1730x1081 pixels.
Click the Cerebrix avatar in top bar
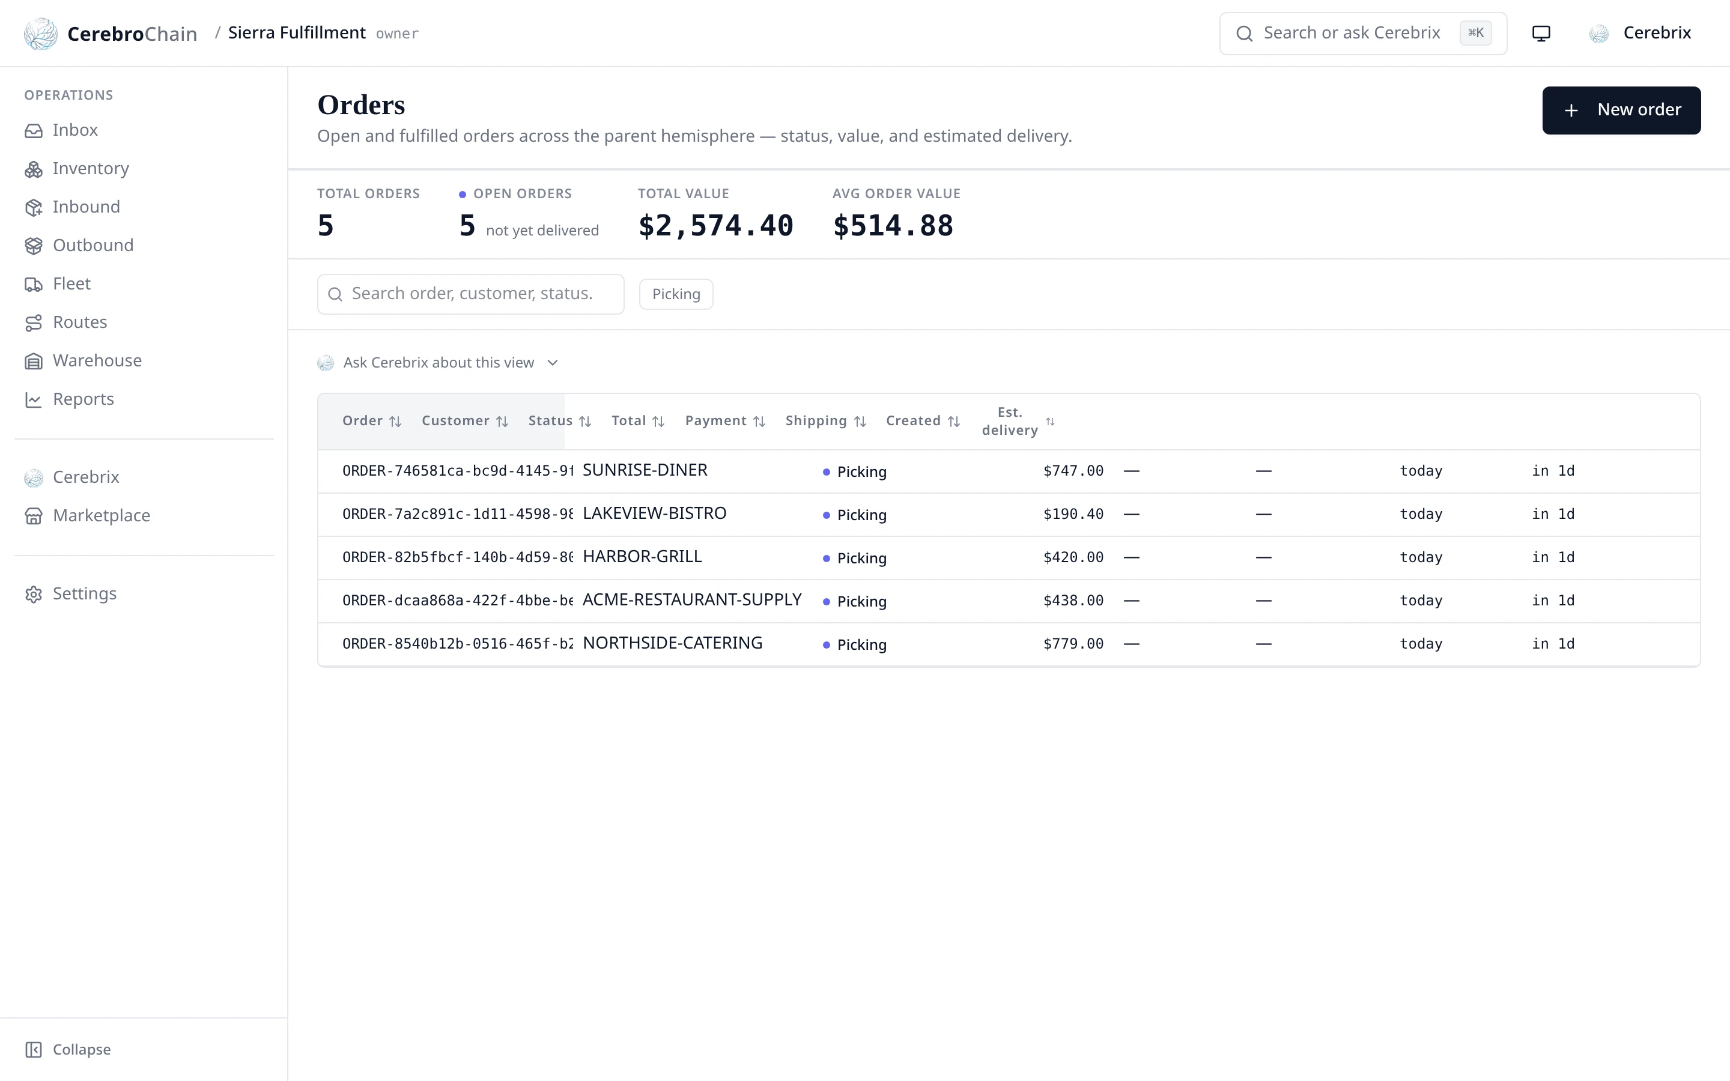(x=1599, y=34)
